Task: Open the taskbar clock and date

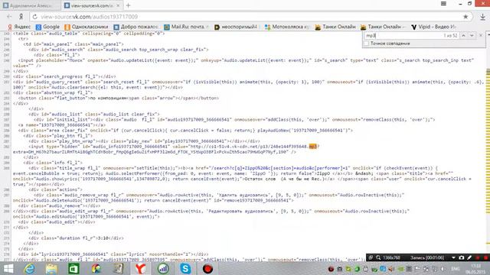Action: (x=475, y=269)
